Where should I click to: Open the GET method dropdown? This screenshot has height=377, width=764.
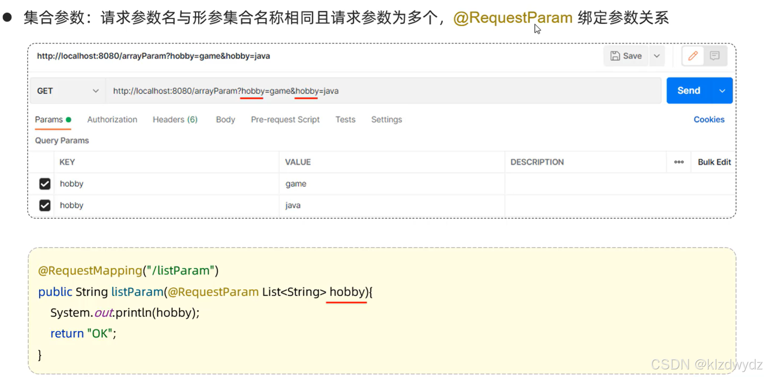[96, 90]
